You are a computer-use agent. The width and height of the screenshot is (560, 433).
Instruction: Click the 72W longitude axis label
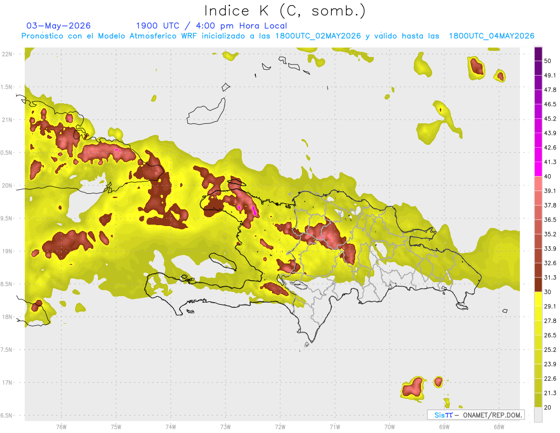coord(280,426)
